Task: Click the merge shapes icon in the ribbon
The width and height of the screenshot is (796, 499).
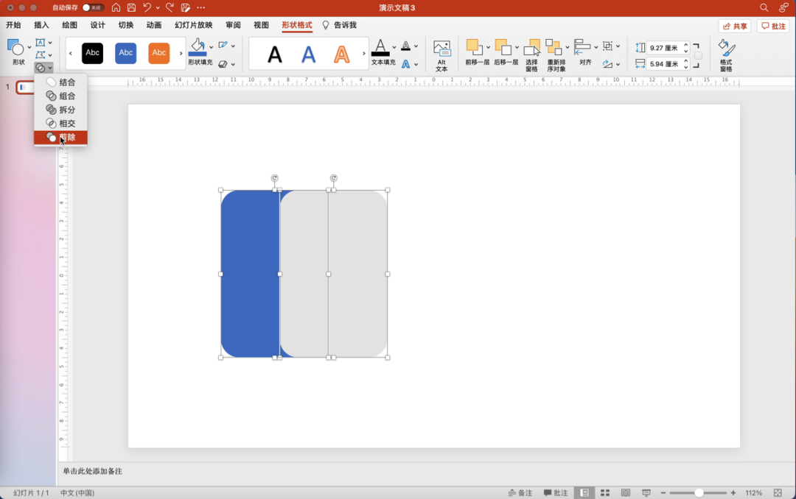Action: [x=40, y=68]
